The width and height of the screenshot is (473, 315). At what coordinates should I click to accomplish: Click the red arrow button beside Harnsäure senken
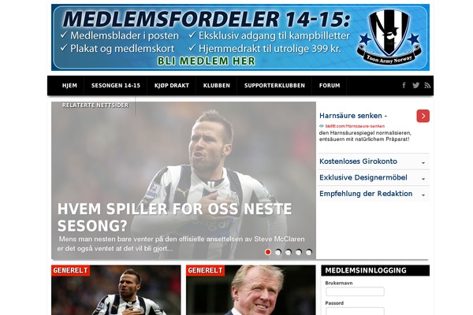(x=423, y=116)
